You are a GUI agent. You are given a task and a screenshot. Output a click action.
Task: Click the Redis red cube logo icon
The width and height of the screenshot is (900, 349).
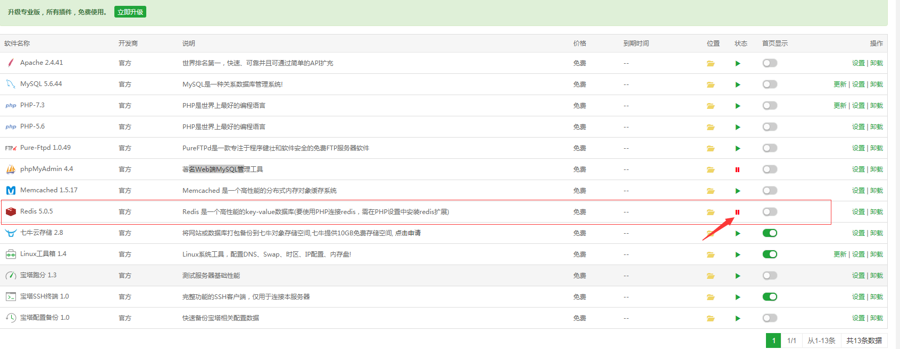coord(11,211)
